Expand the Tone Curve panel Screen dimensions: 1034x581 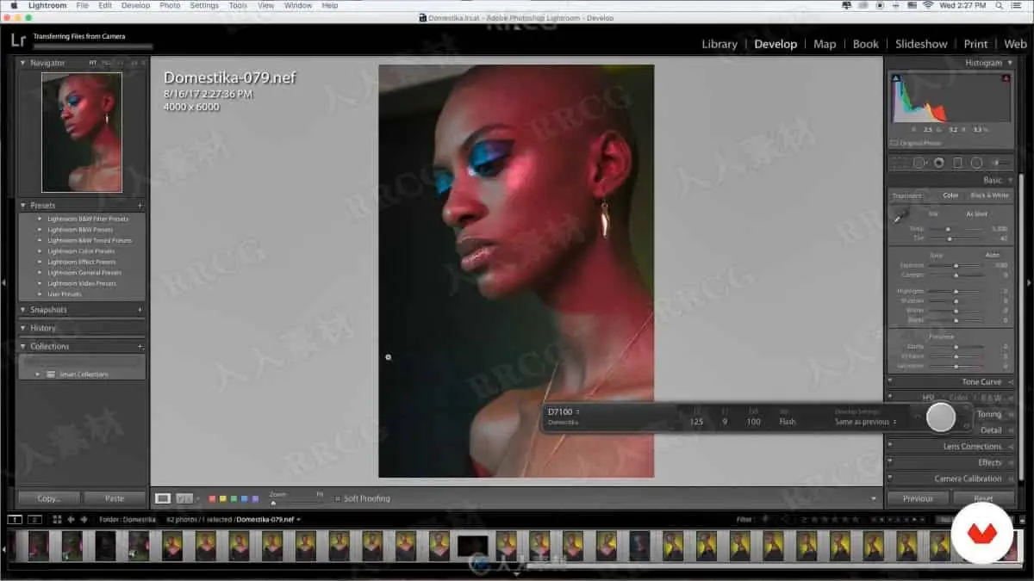(981, 381)
